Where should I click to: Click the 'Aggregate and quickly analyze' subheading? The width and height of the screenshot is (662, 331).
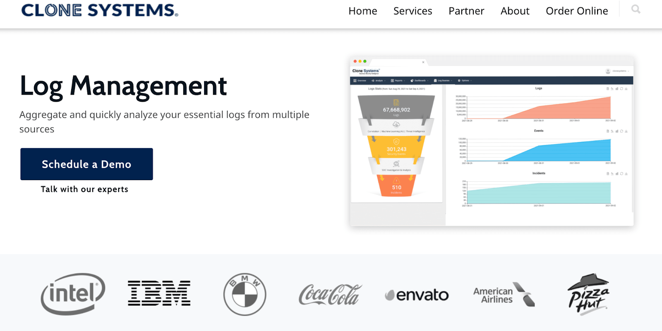coord(164,122)
